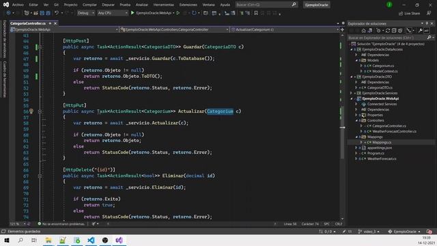Open the Editar menu
The image size is (437, 246).
(x=33, y=5)
